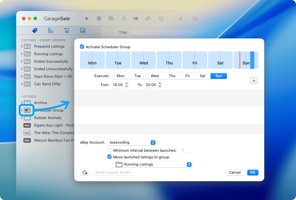Click the sparkle image toolbar icon
The image size is (296, 200).
click(x=148, y=18)
